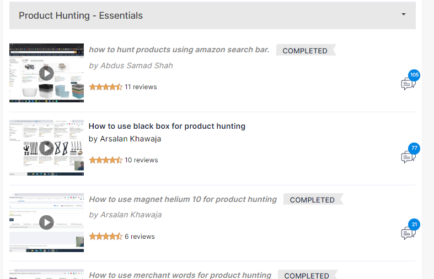434x279 pixels.
Task: Click the star rating with 6 reviews
Action: point(105,237)
